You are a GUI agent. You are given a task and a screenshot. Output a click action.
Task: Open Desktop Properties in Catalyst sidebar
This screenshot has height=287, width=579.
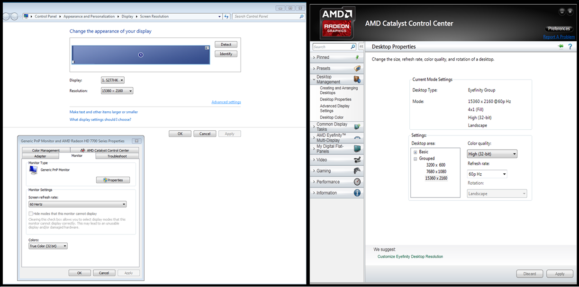coord(336,99)
